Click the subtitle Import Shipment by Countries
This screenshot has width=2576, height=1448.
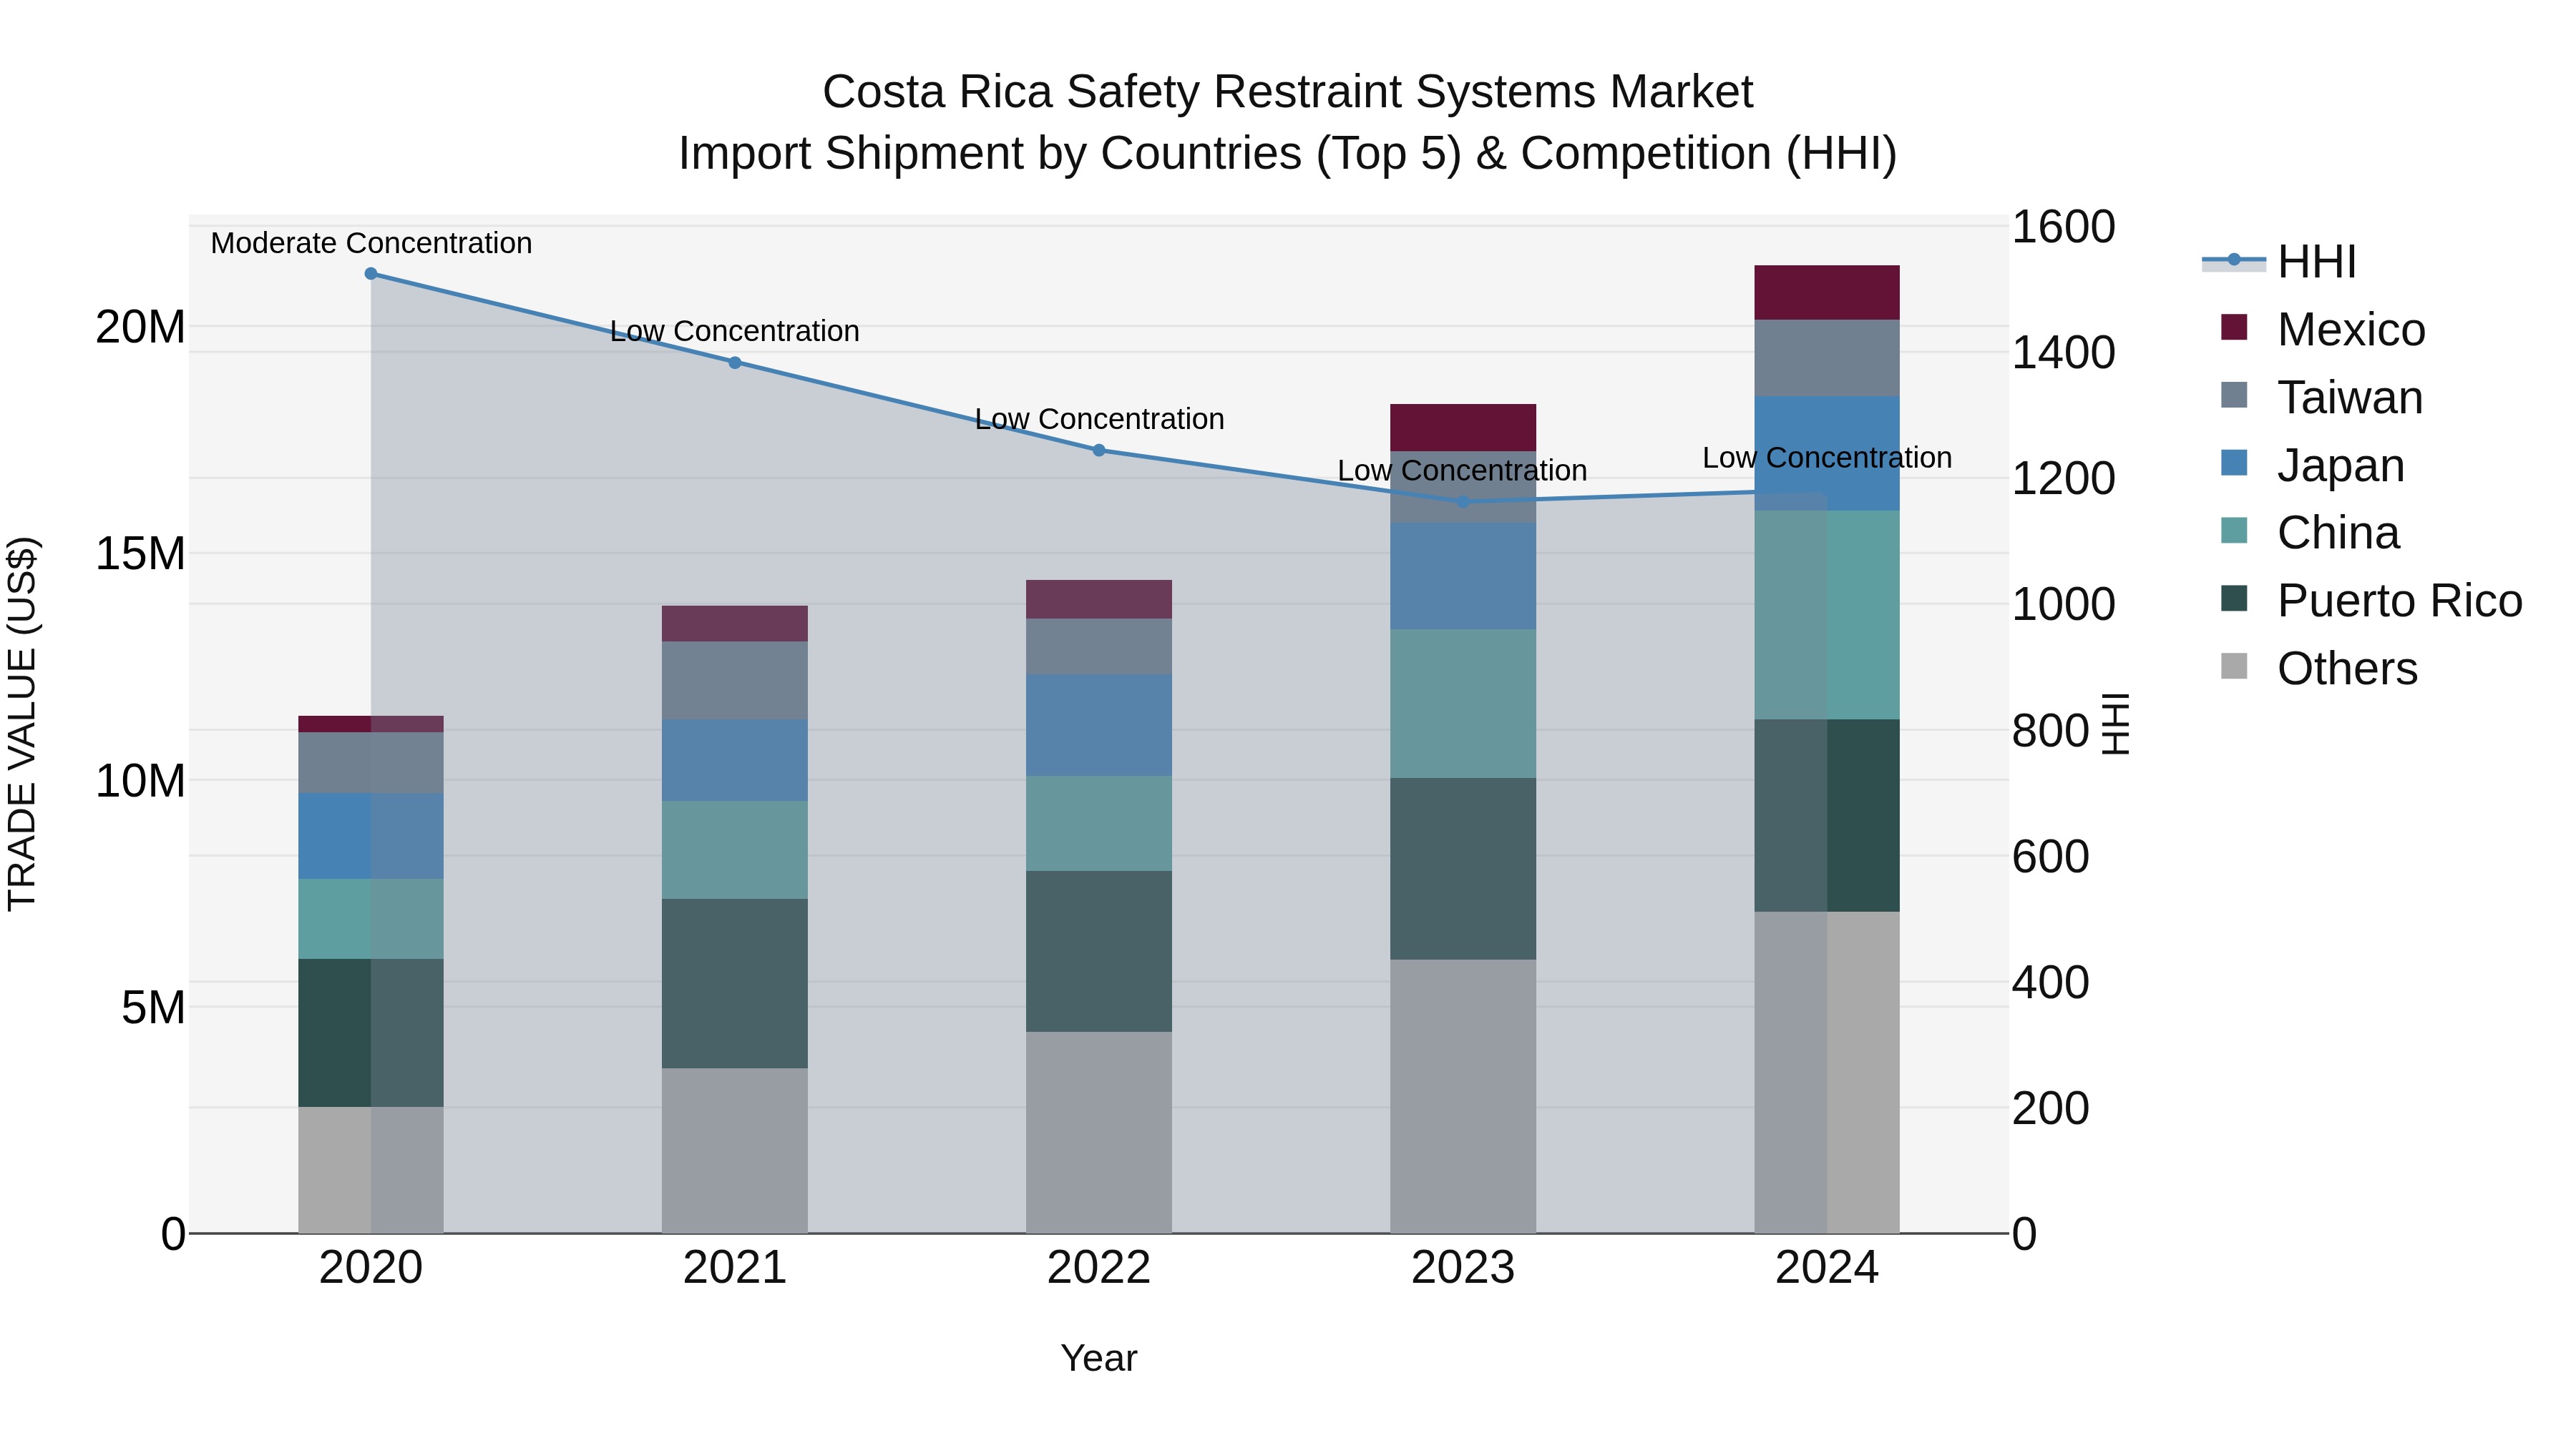pyautogui.click(x=1288, y=154)
